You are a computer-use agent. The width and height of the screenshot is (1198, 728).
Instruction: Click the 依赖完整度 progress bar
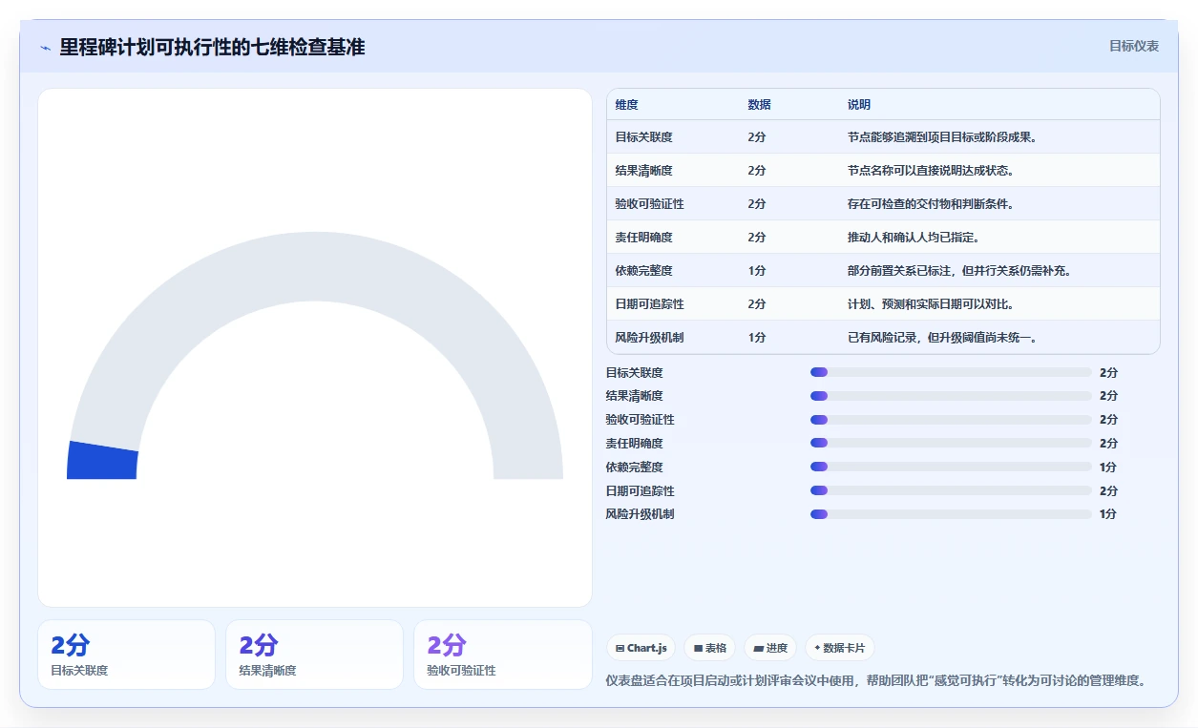pyautogui.click(x=951, y=467)
